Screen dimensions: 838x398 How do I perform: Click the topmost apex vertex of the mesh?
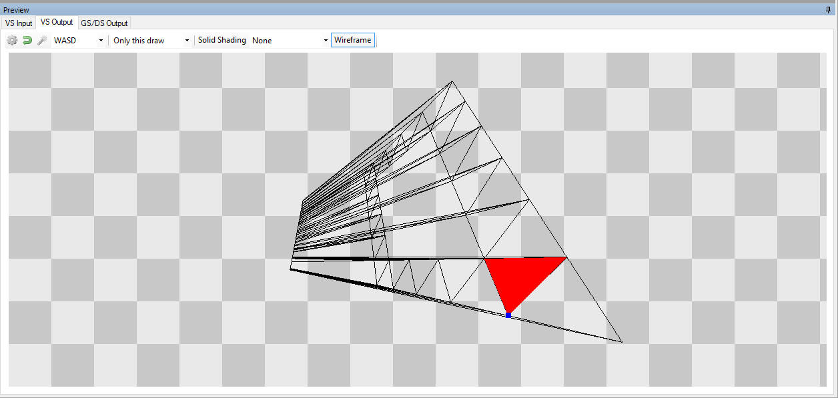[452, 81]
